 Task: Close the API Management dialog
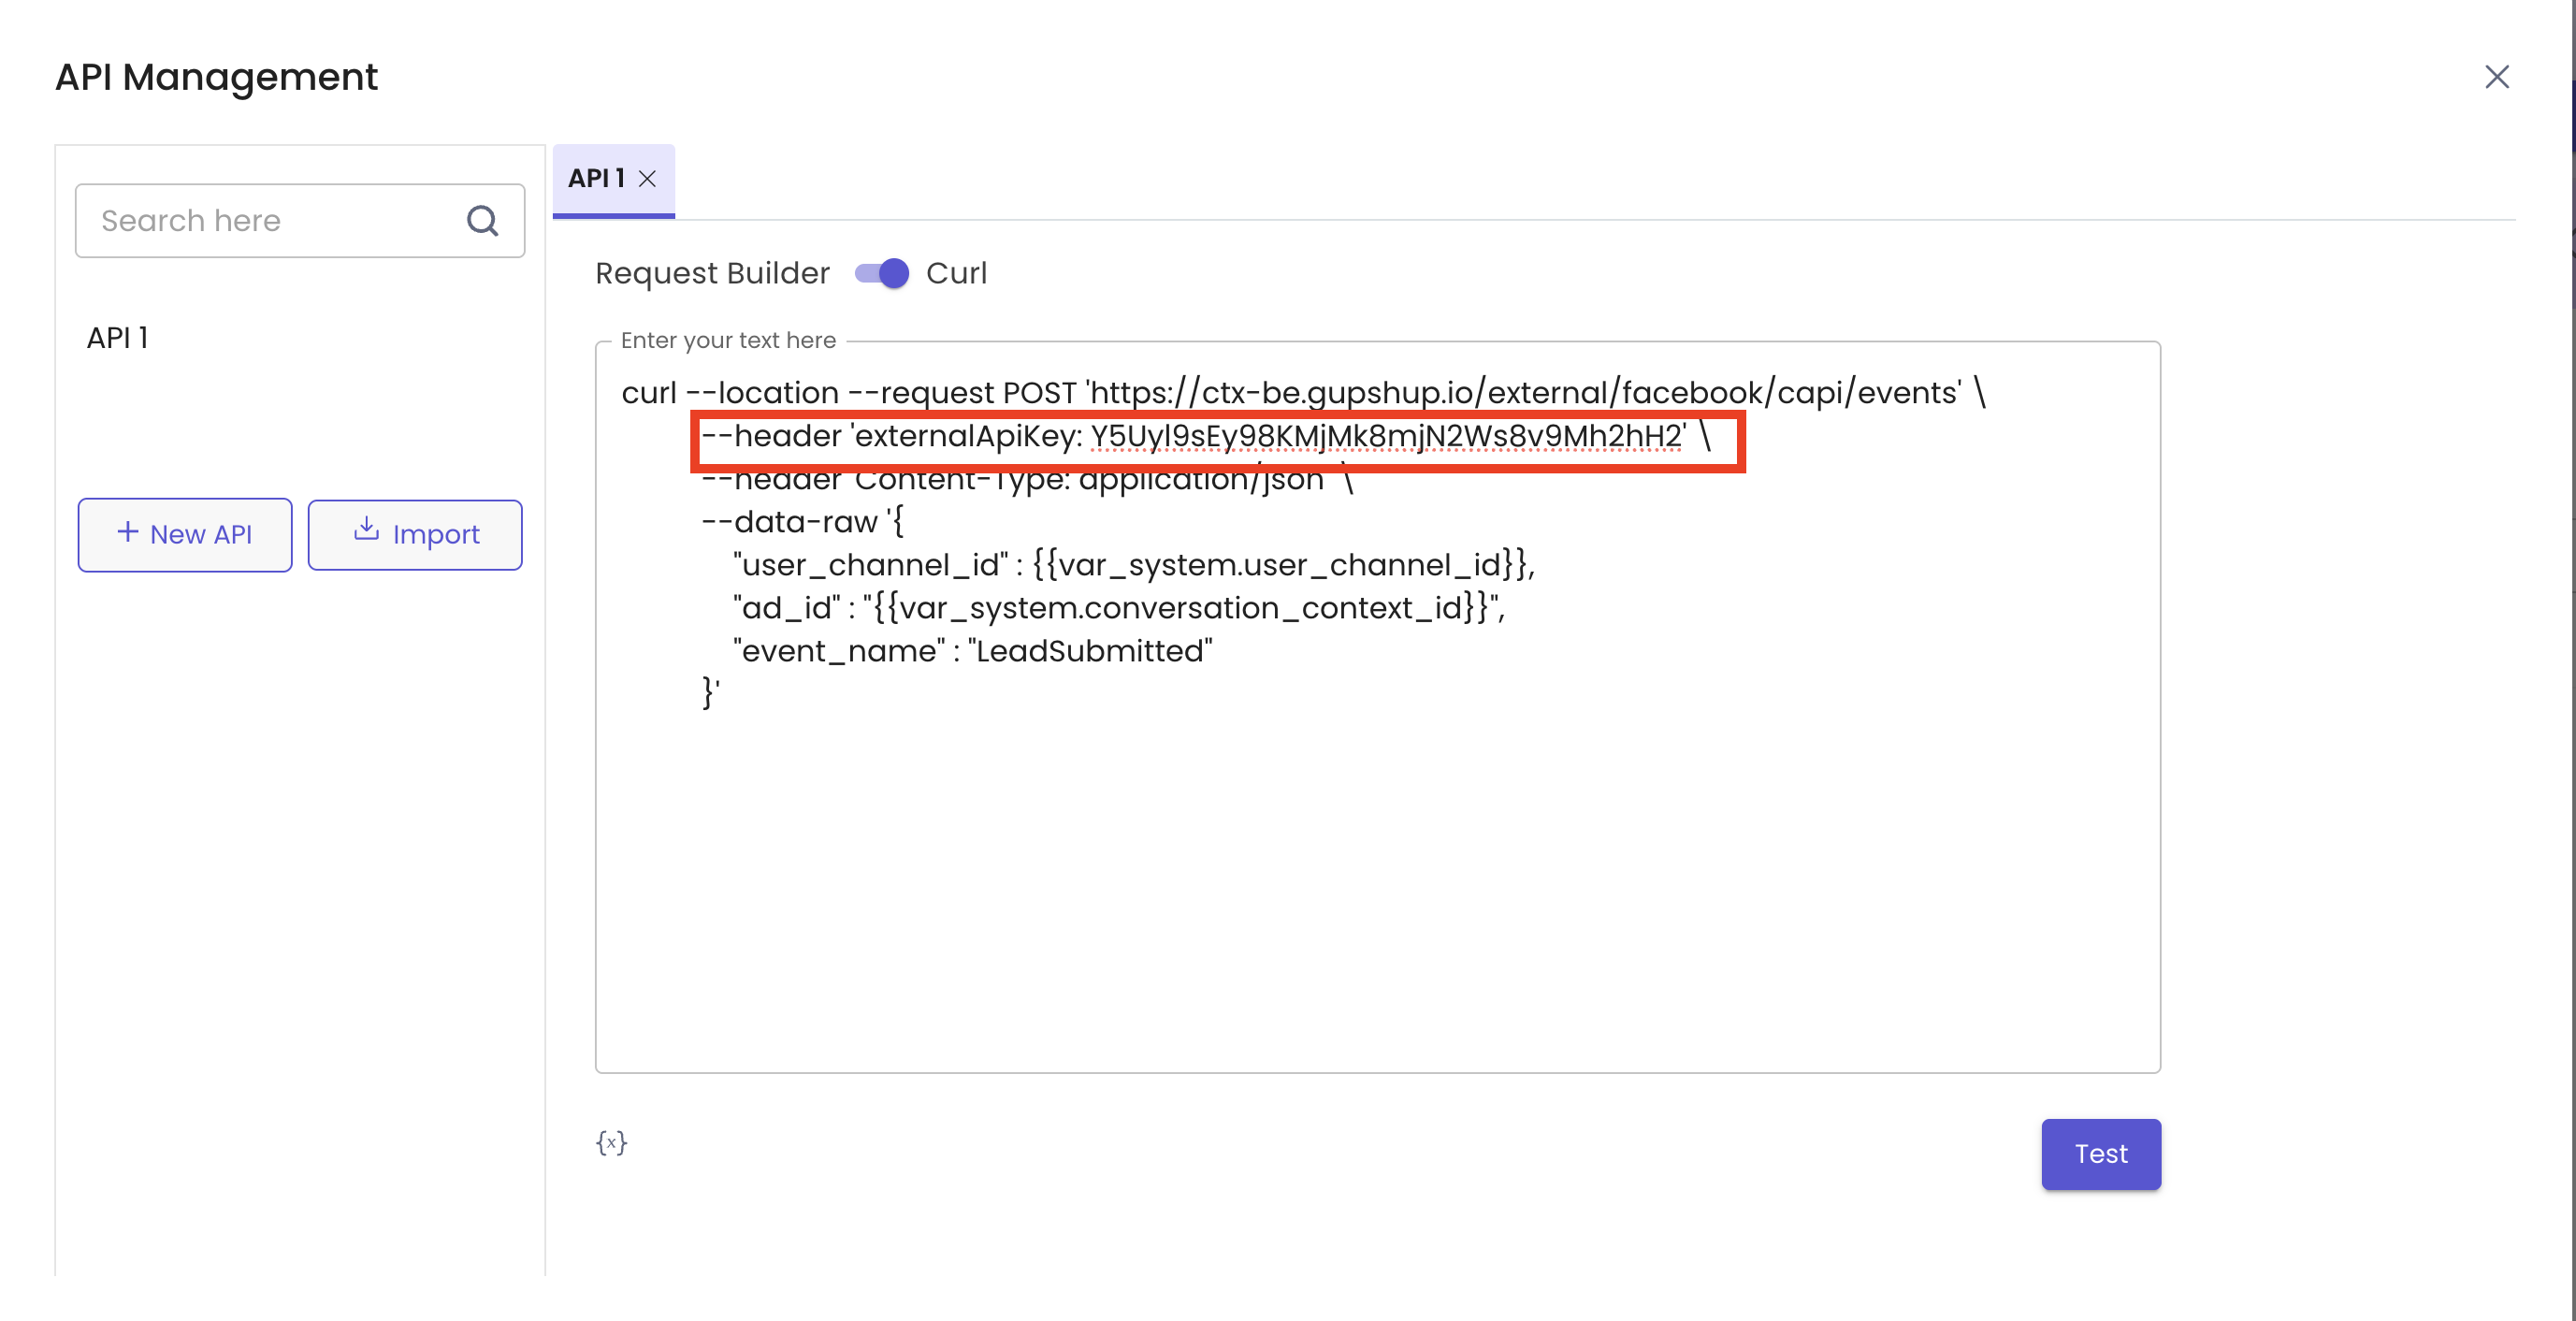[x=2496, y=77]
